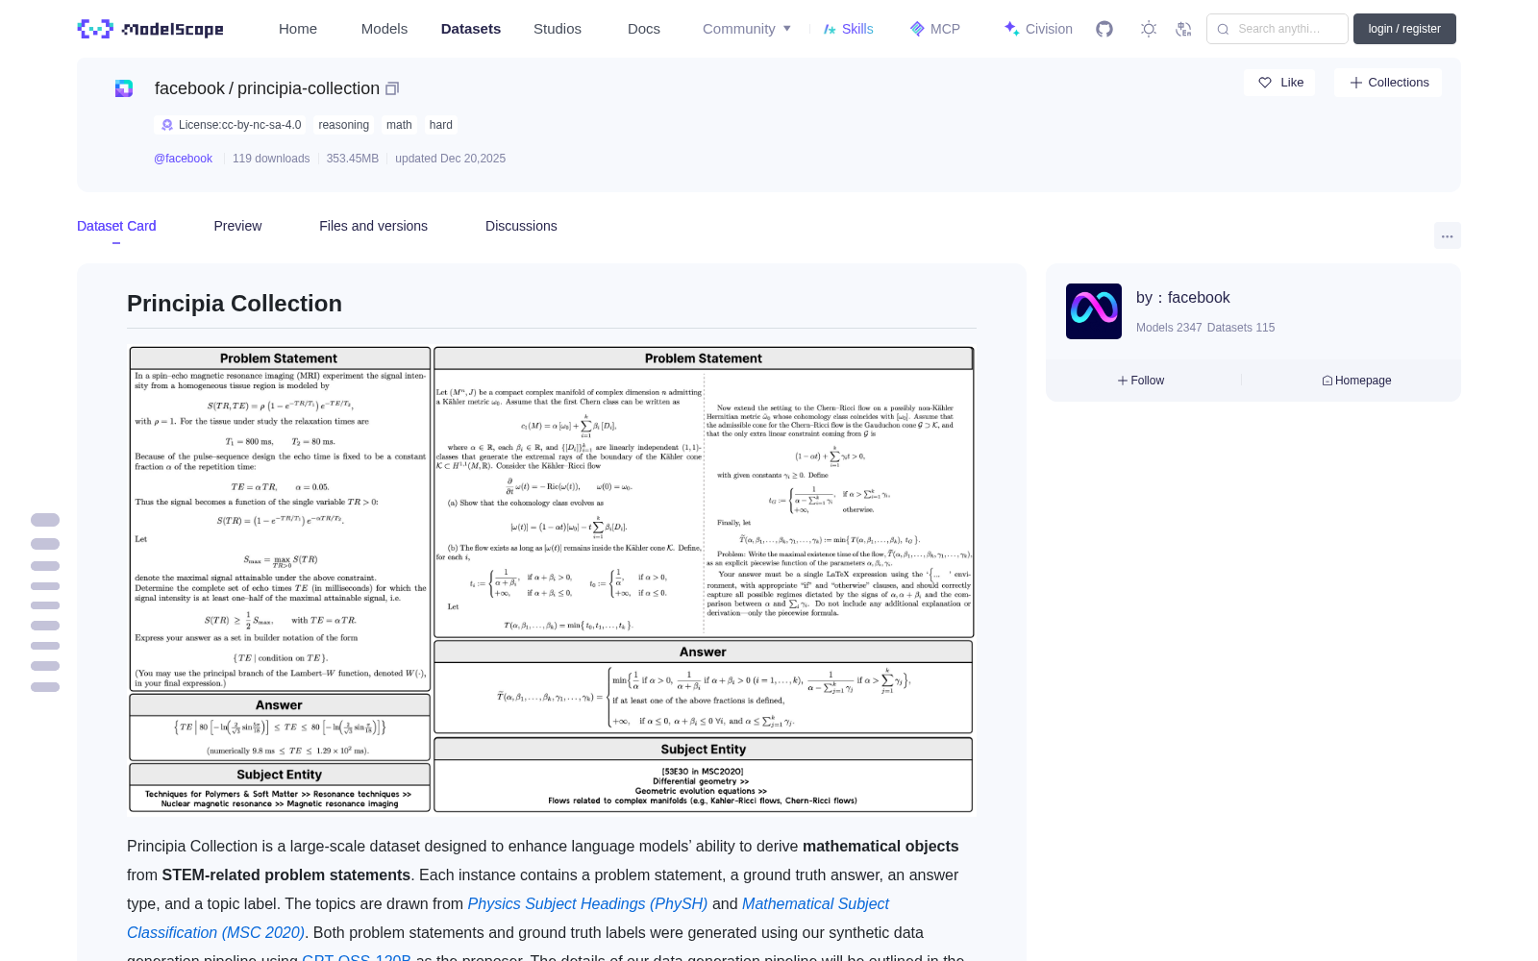Image resolution: width=1538 pixels, height=961 pixels.
Task: Open the Files and versions tab
Action: (373, 226)
